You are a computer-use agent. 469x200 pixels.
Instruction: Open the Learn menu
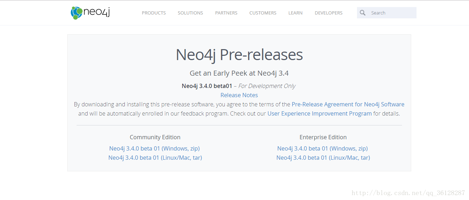point(295,13)
